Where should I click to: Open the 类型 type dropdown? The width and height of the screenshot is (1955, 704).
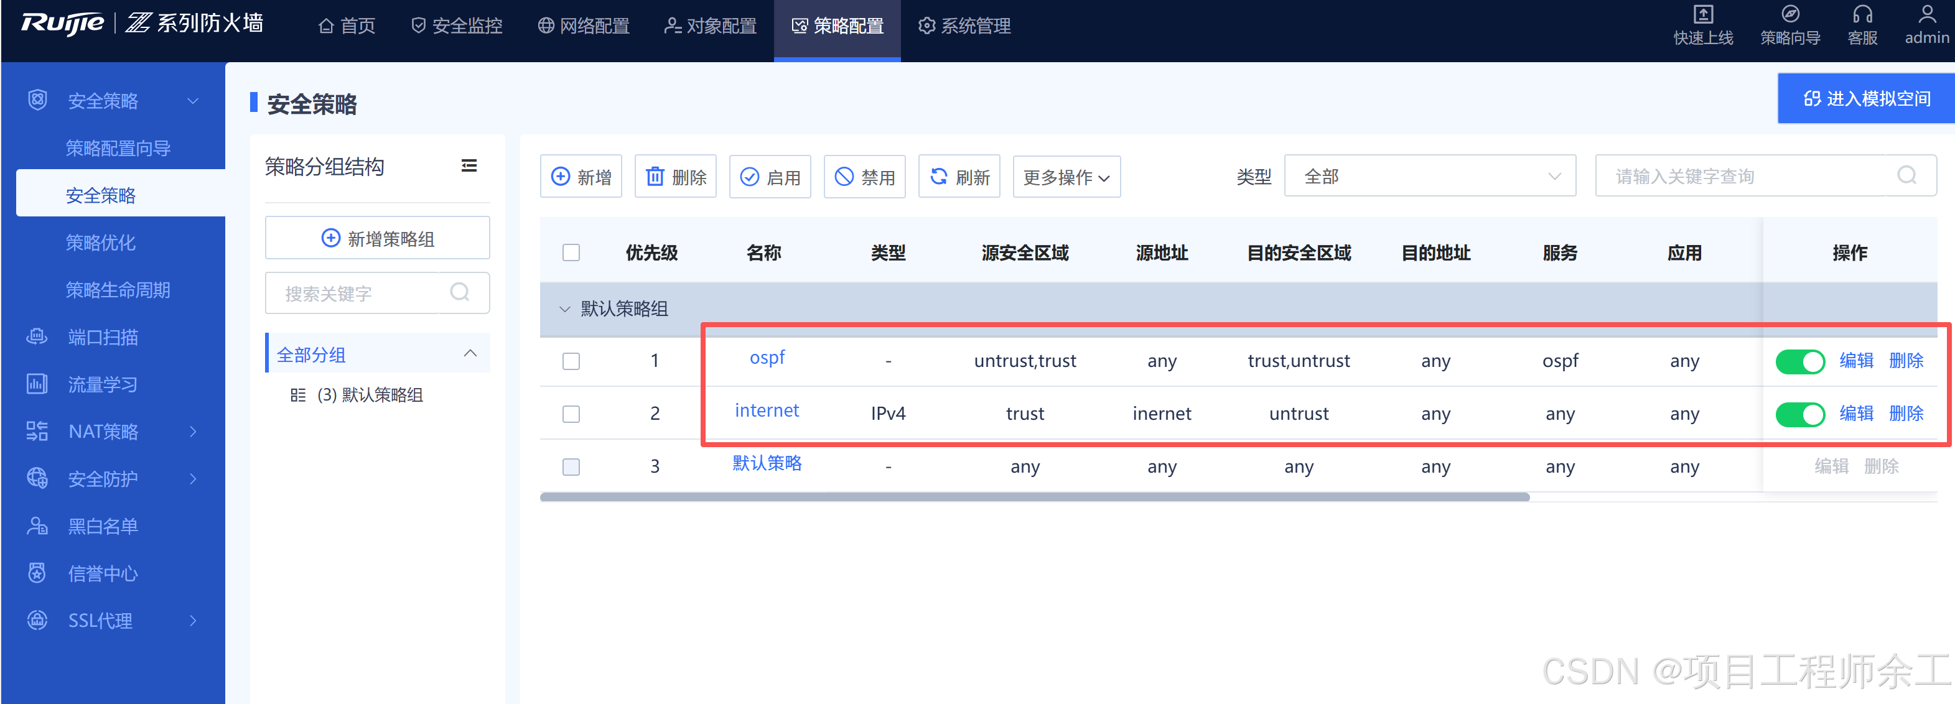pos(1429,176)
